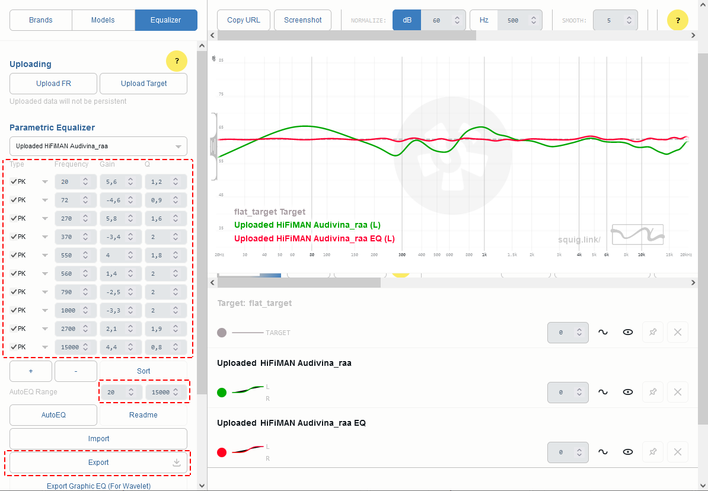The height and width of the screenshot is (491, 708).
Task: Pin the TARGET curve
Action: click(x=653, y=333)
